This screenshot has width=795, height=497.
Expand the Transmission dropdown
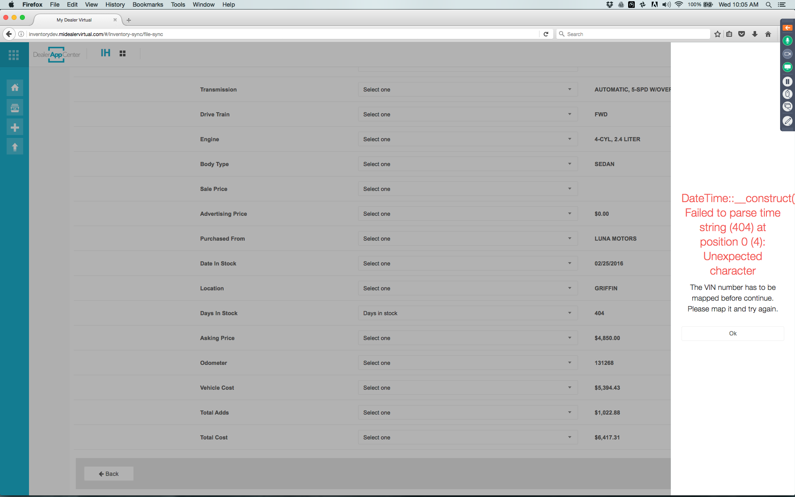[468, 89]
